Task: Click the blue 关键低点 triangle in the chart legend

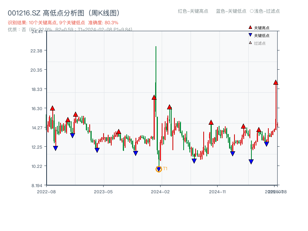Action: click(x=250, y=35)
